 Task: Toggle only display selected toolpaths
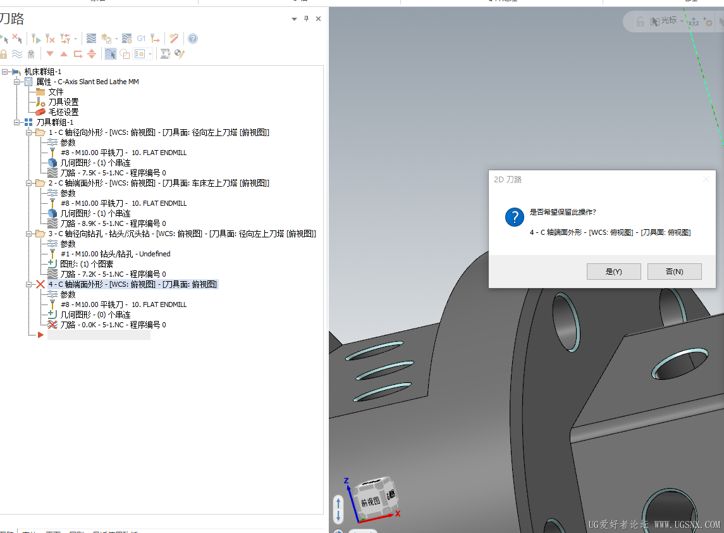(x=111, y=54)
